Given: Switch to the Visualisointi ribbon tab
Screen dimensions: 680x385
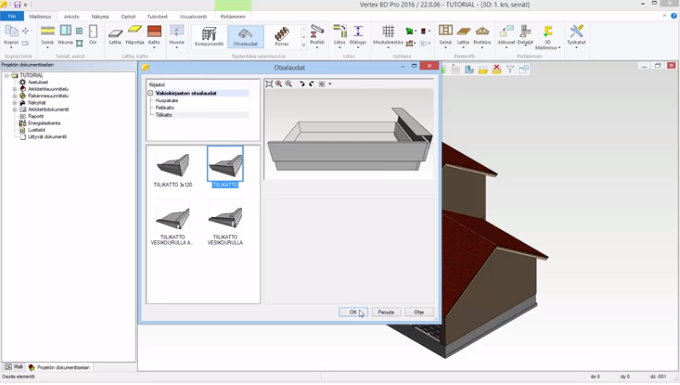Looking at the screenshot, I should pyautogui.click(x=193, y=16).
